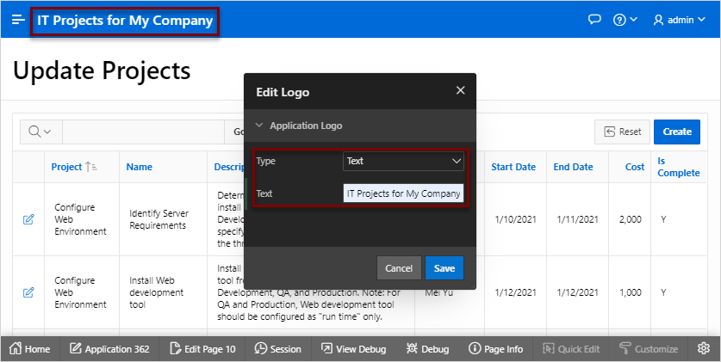This screenshot has height=362, width=721.
Task: Click the logo Text input field
Action: tap(403, 193)
